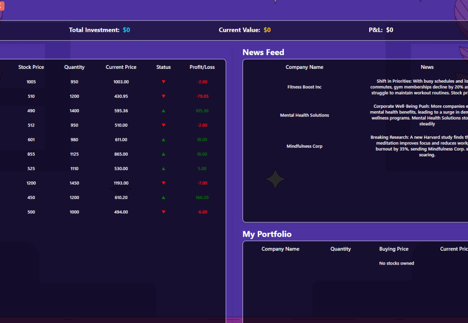Click the Current Price header in stock table
468x323 pixels.
[121, 67]
